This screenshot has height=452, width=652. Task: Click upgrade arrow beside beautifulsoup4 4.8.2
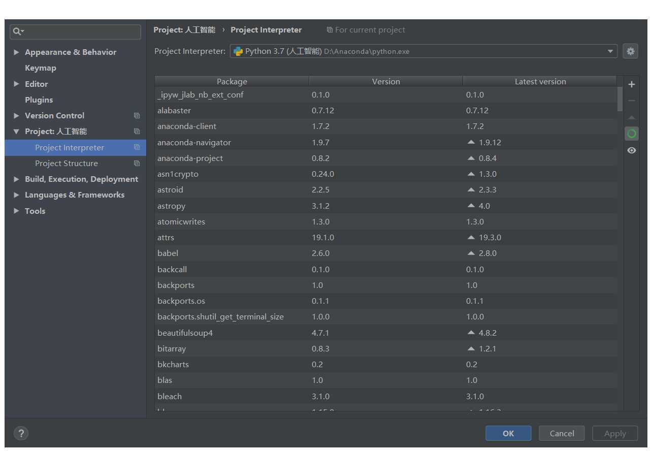click(471, 333)
